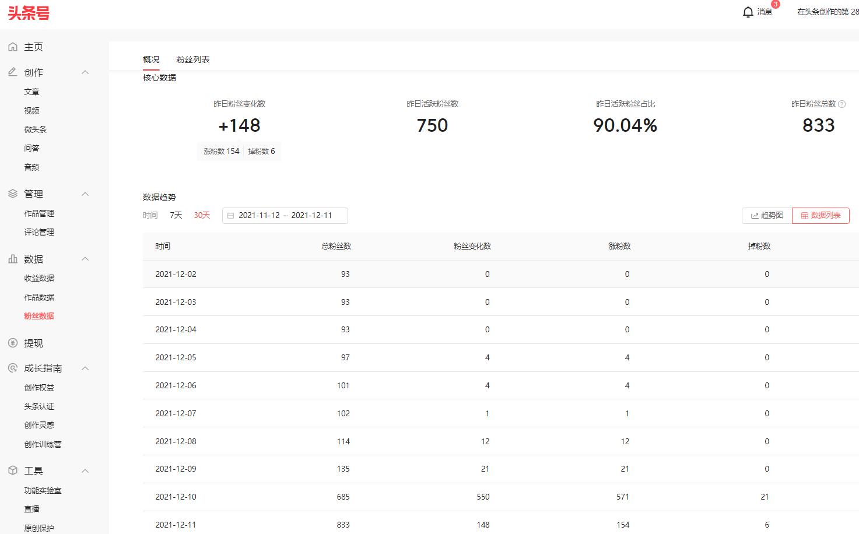
Task: Open 文章 in the sidebar
Action: tap(31, 92)
